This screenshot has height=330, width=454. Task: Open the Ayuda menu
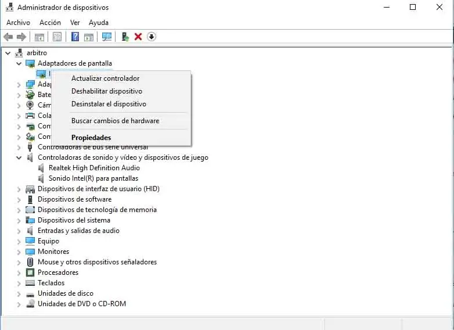click(x=99, y=23)
